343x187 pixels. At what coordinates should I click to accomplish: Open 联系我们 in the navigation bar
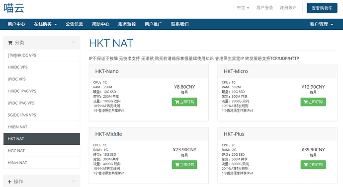click(x=180, y=24)
